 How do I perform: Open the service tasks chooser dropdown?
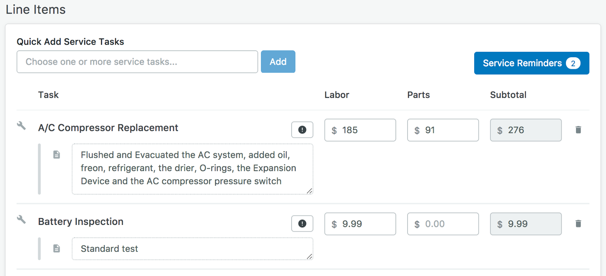(x=137, y=62)
